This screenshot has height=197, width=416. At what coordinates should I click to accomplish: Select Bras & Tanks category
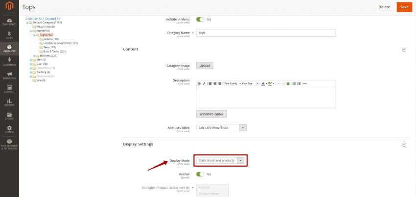pyautogui.click(x=55, y=52)
